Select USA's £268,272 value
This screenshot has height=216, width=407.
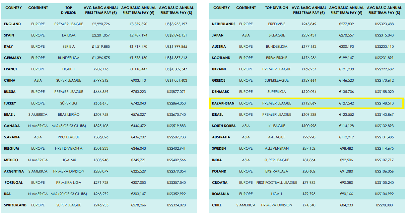(x=102, y=194)
